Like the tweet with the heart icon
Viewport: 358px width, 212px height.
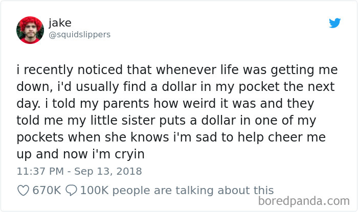[x=24, y=190]
